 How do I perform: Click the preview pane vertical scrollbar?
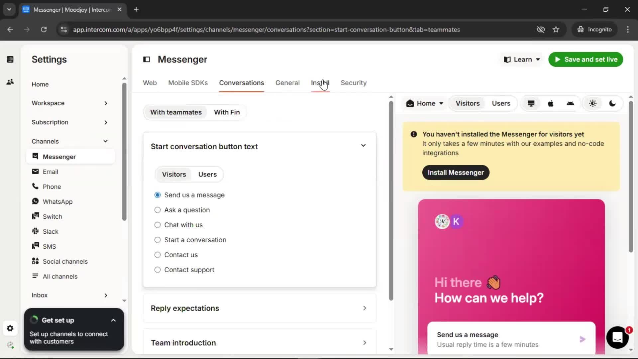(x=631, y=176)
